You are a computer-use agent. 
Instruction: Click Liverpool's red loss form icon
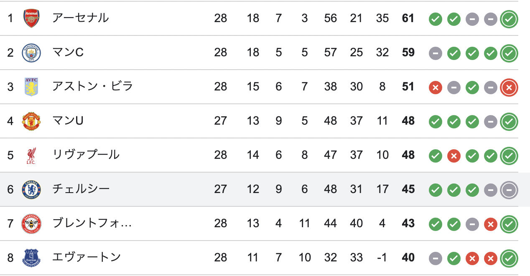coord(454,156)
